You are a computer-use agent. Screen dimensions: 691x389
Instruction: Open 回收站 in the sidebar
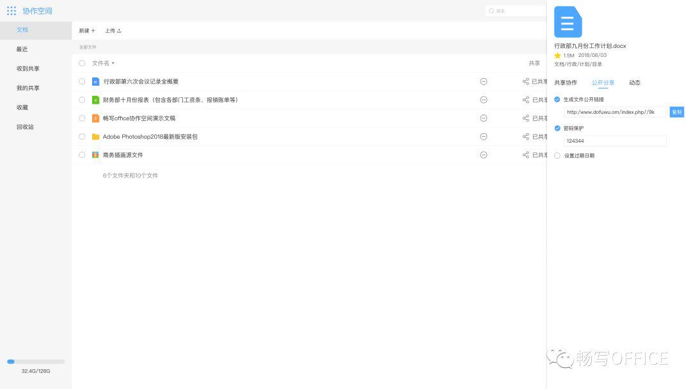[x=25, y=127]
